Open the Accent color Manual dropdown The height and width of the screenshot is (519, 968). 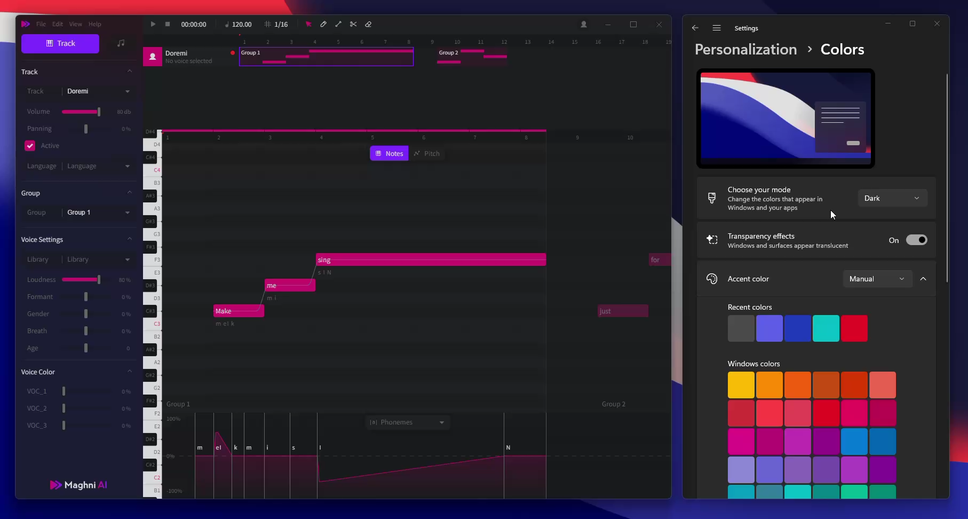[877, 279]
